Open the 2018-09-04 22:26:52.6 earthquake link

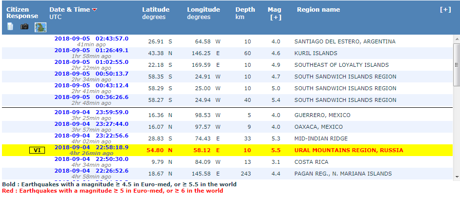coord(91,171)
